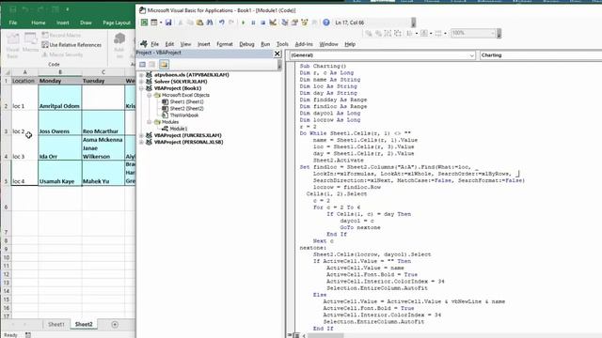
Task: Pause execution with the Break icon
Action: [x=253, y=23]
